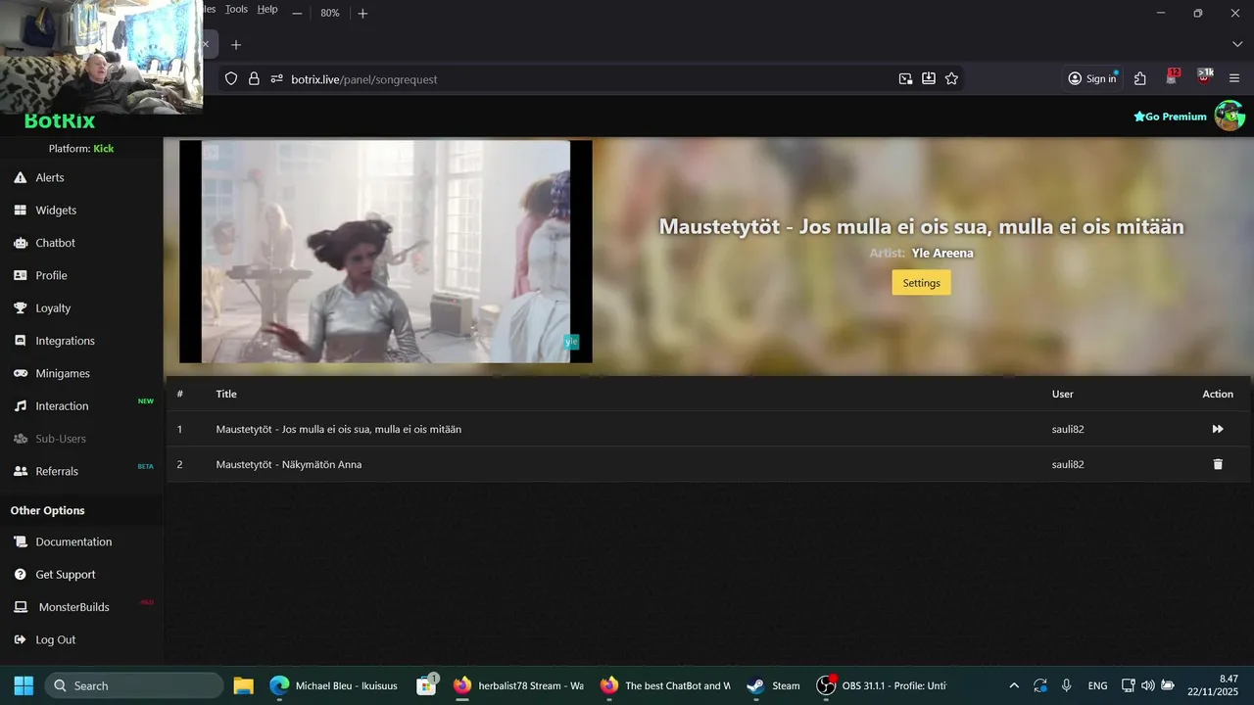Viewport: 1254px width, 705px height.
Task: Click the Widgets grid icon
Action: click(x=20, y=211)
